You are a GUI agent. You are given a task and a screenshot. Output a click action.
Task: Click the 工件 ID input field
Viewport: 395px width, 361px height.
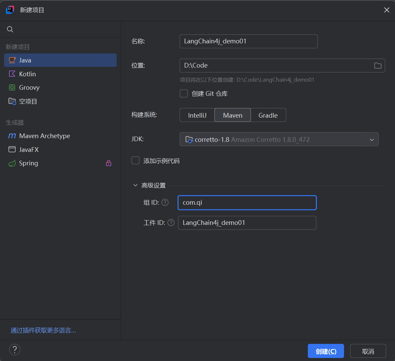click(247, 223)
